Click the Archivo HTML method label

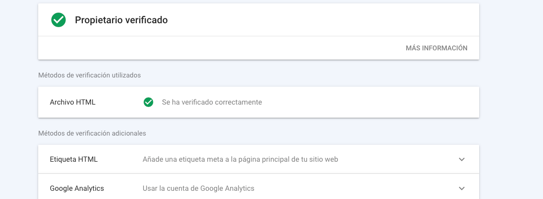(73, 102)
